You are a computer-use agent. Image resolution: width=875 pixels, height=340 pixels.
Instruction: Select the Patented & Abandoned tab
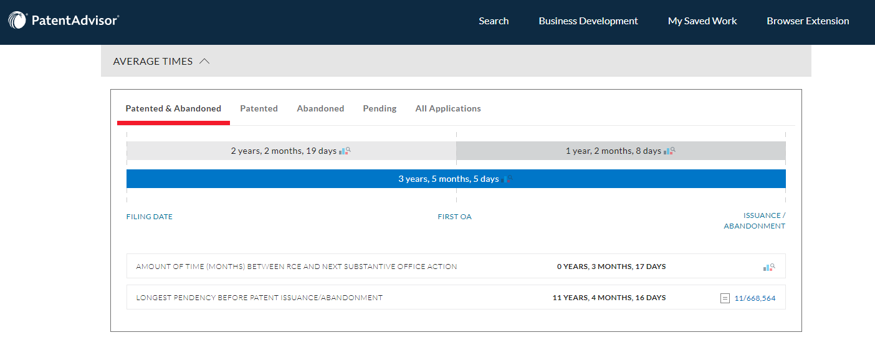click(173, 108)
